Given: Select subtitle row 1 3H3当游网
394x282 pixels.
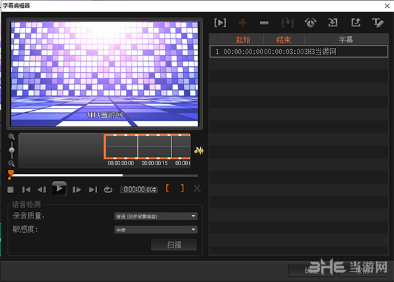Looking at the screenshot, I should click(x=299, y=52).
